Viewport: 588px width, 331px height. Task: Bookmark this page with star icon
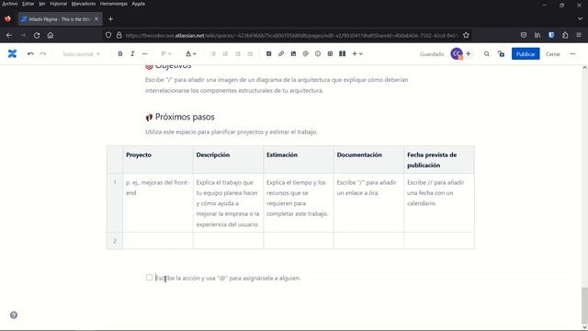tap(466, 35)
